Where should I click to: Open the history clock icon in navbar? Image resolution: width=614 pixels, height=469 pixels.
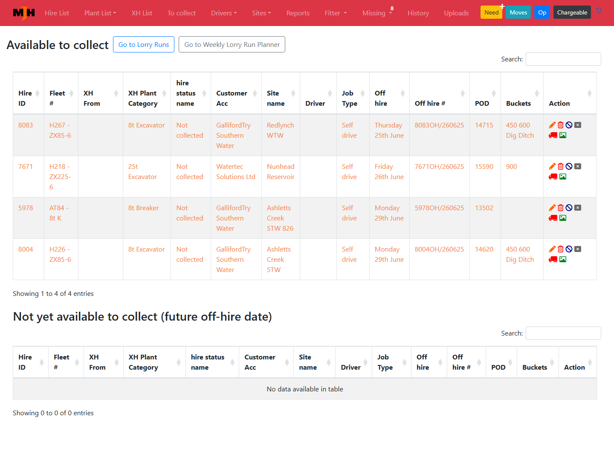pos(599,11)
